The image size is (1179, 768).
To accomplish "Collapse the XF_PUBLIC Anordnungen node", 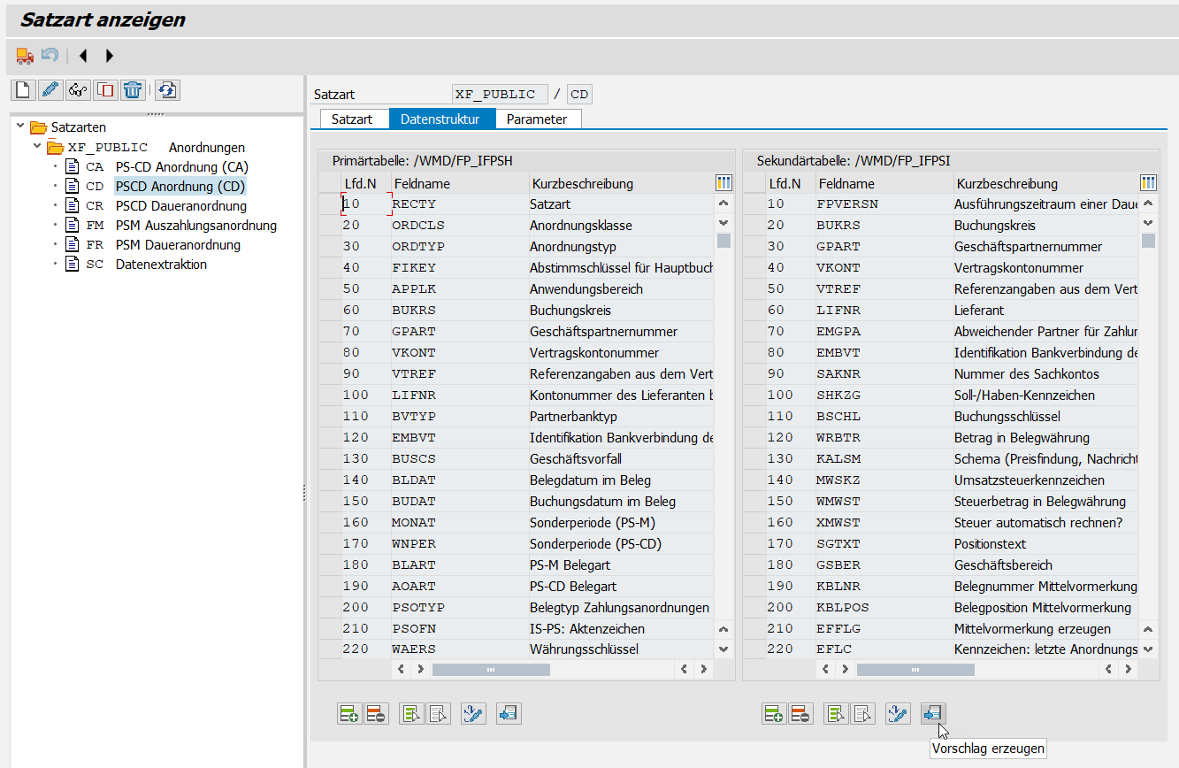I will tap(37, 147).
